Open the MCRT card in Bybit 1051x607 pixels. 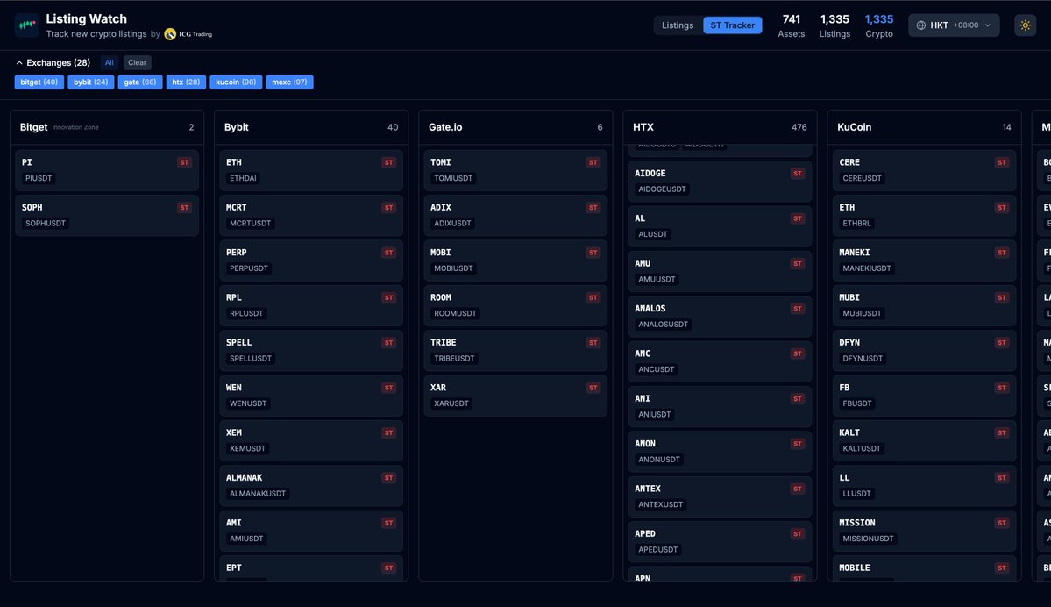(311, 215)
